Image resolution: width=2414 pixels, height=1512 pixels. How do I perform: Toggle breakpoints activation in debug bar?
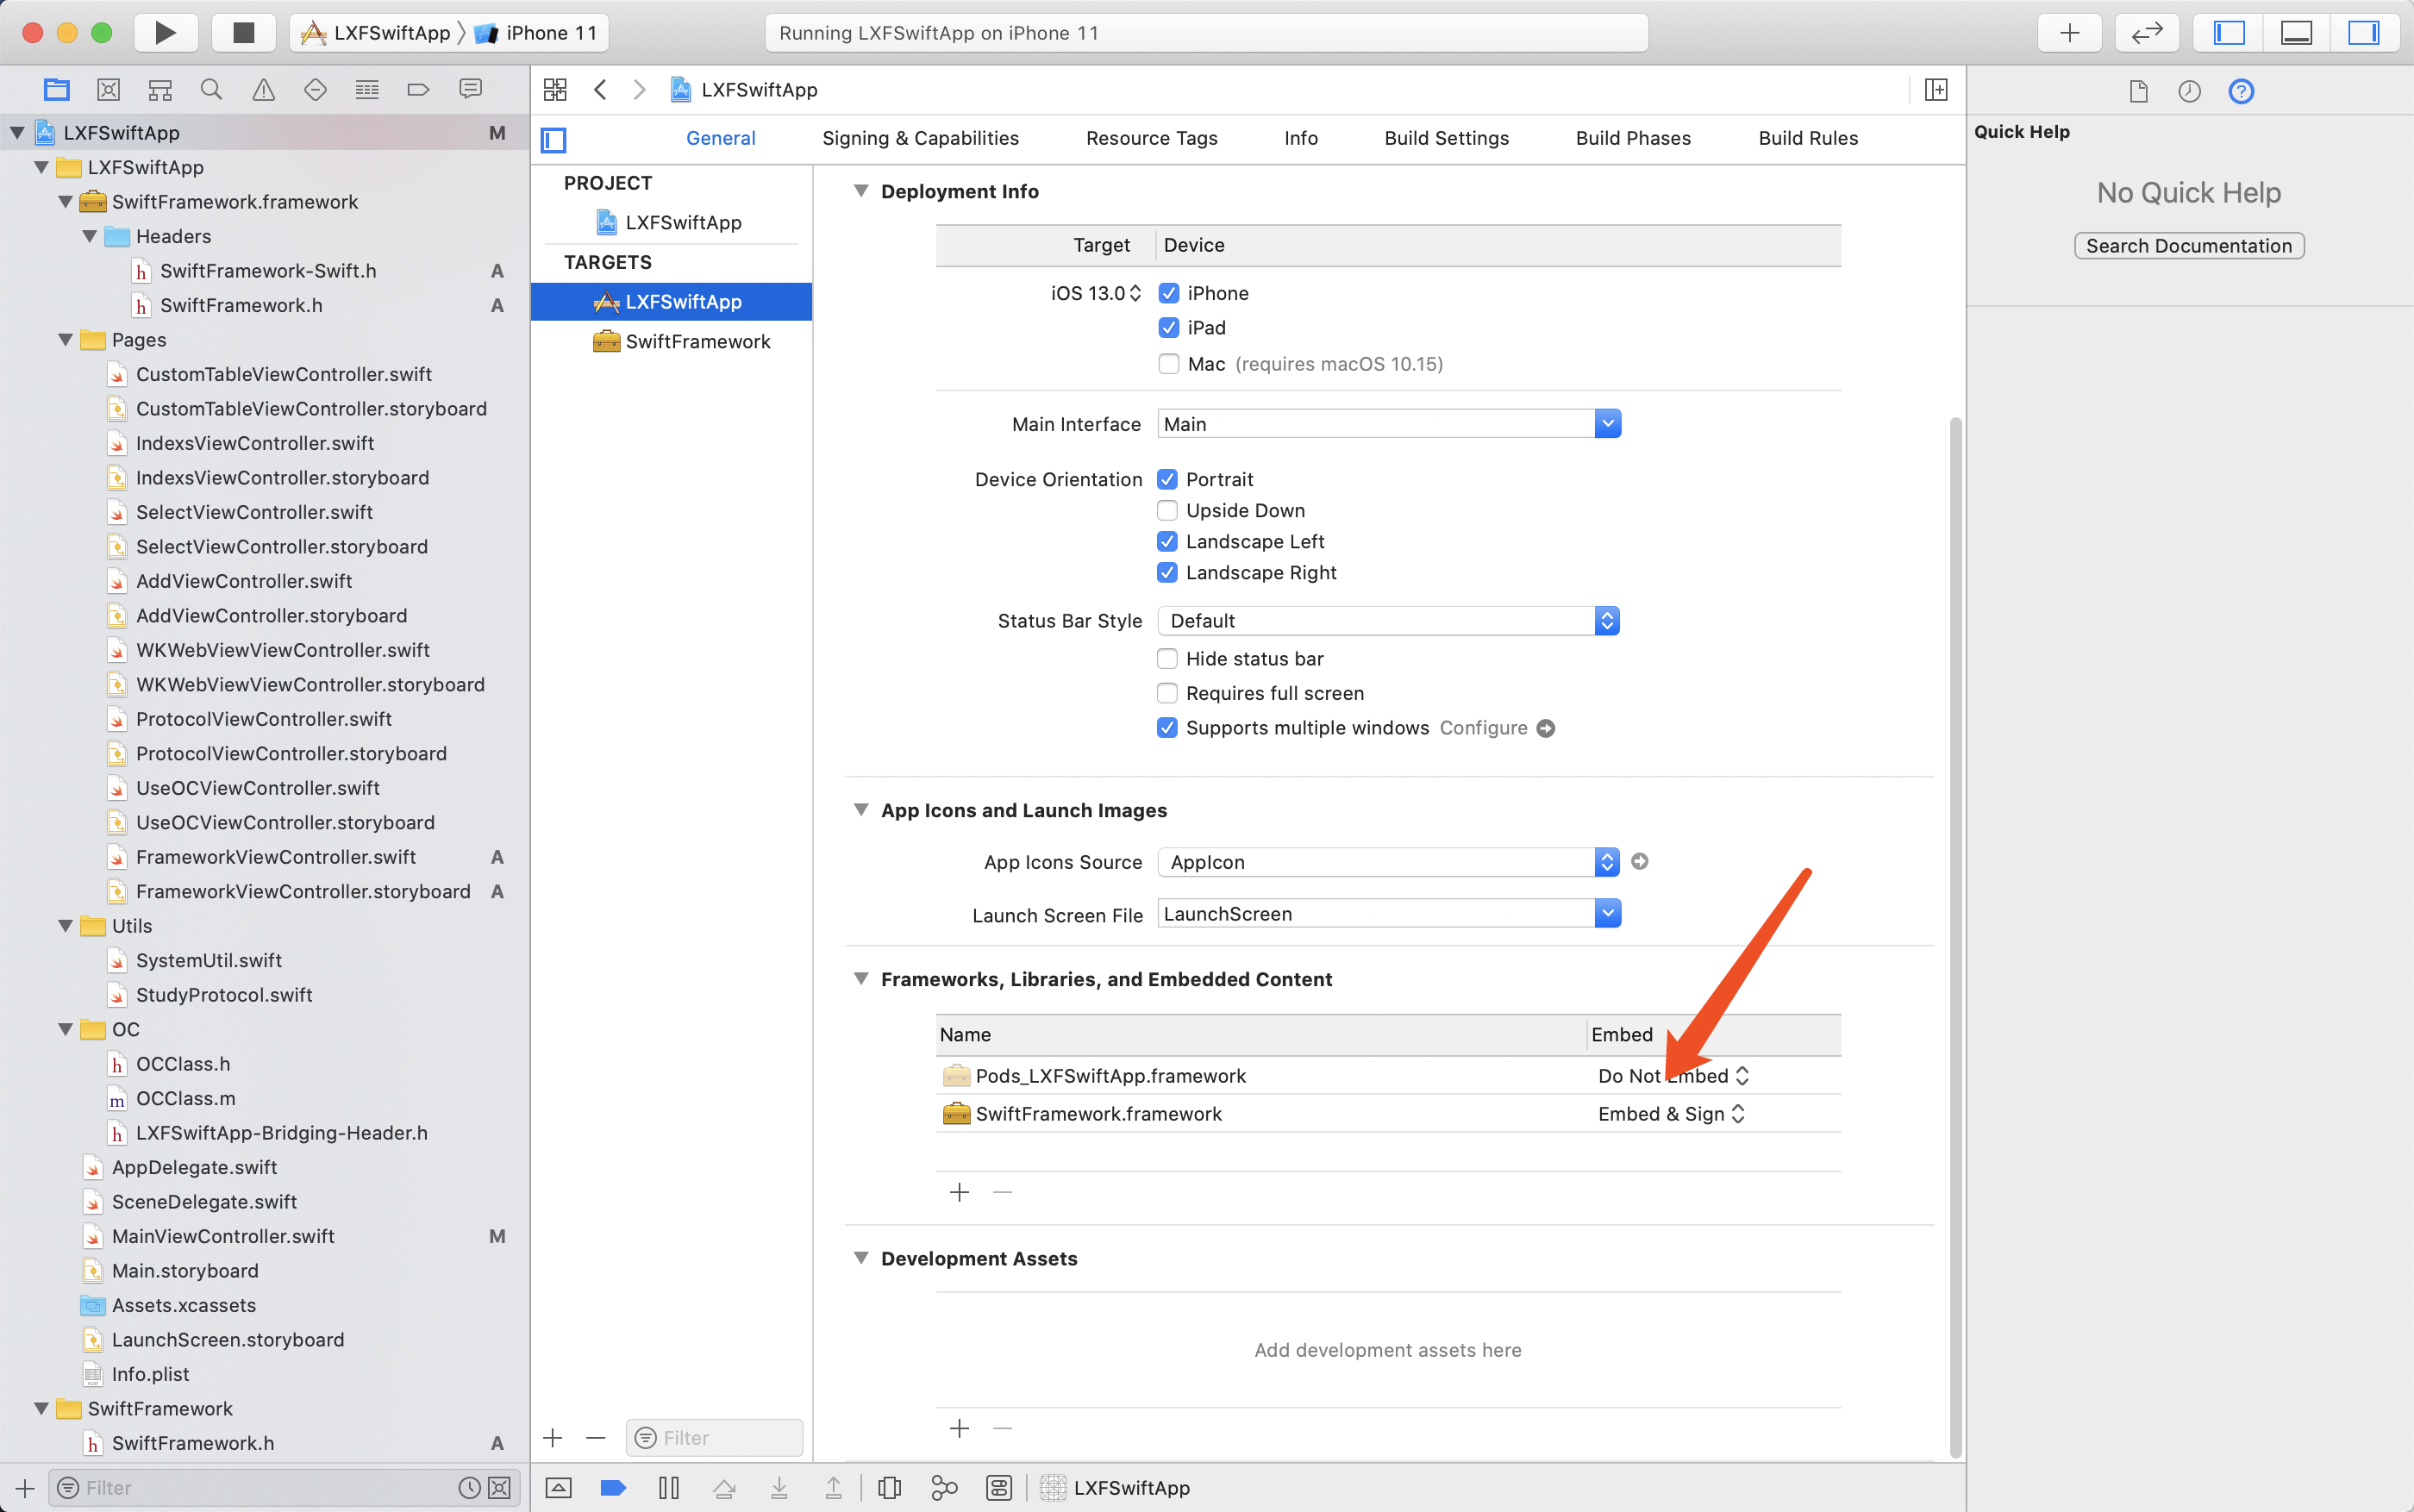pos(613,1487)
